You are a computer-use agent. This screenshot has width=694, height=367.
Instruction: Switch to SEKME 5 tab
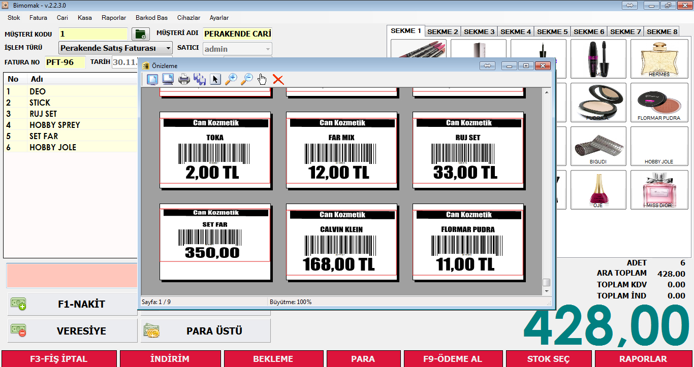[552, 31]
